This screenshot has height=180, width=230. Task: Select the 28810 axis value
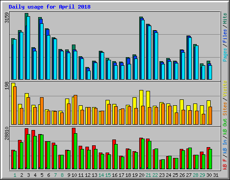tap(7, 133)
